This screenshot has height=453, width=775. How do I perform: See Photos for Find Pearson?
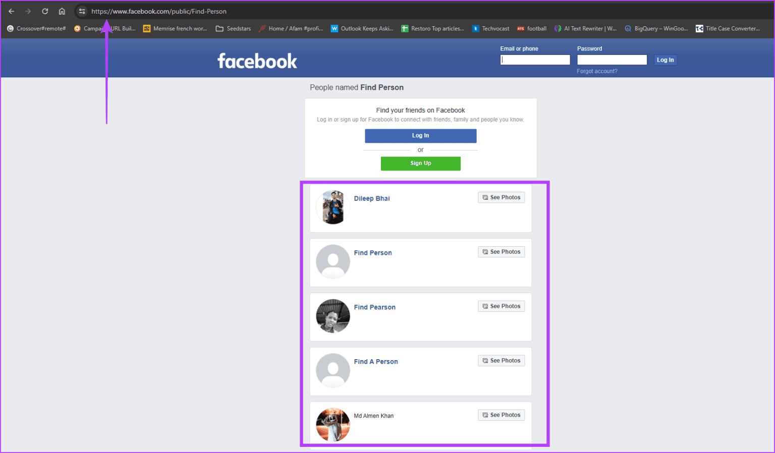(x=501, y=306)
